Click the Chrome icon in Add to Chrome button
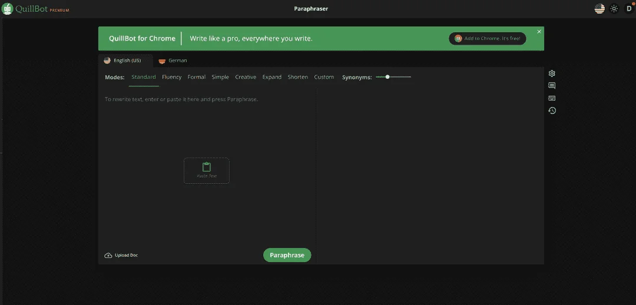The image size is (636, 305). click(458, 38)
